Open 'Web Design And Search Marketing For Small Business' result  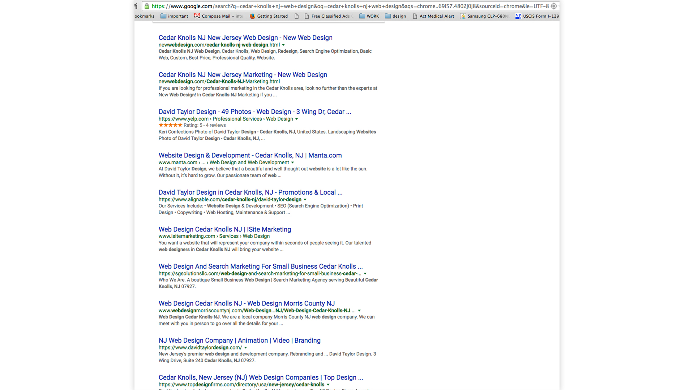[261, 266]
